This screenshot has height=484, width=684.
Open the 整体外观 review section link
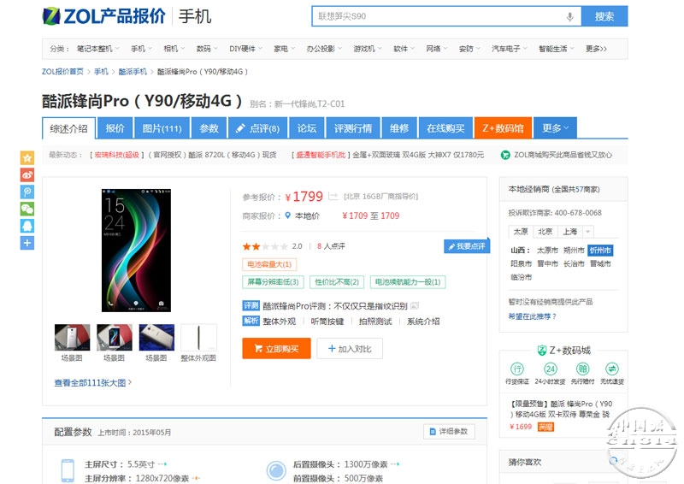tap(280, 322)
